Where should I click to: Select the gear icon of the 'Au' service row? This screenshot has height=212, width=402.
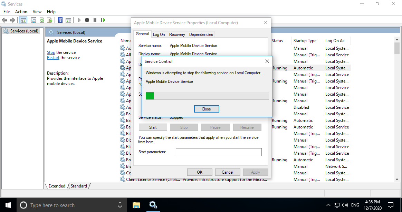pos(123,107)
